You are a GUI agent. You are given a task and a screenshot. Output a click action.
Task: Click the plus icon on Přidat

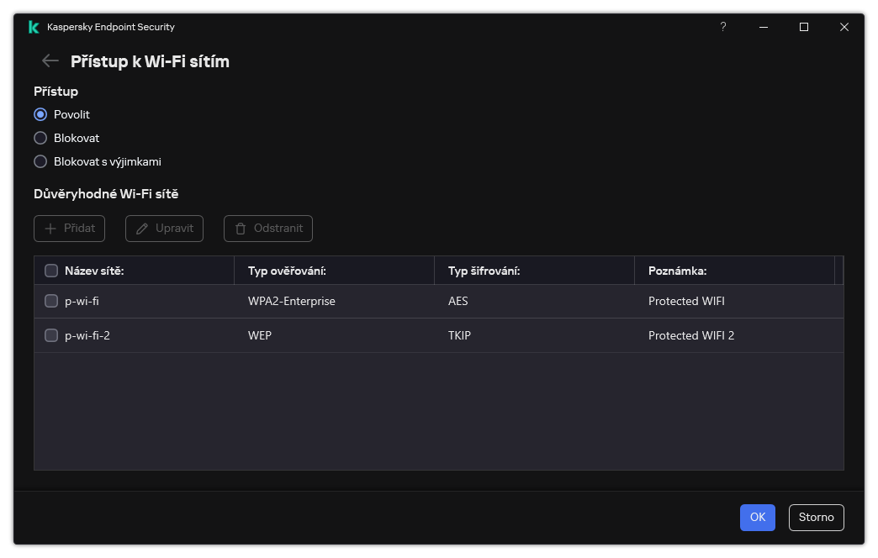(x=50, y=229)
